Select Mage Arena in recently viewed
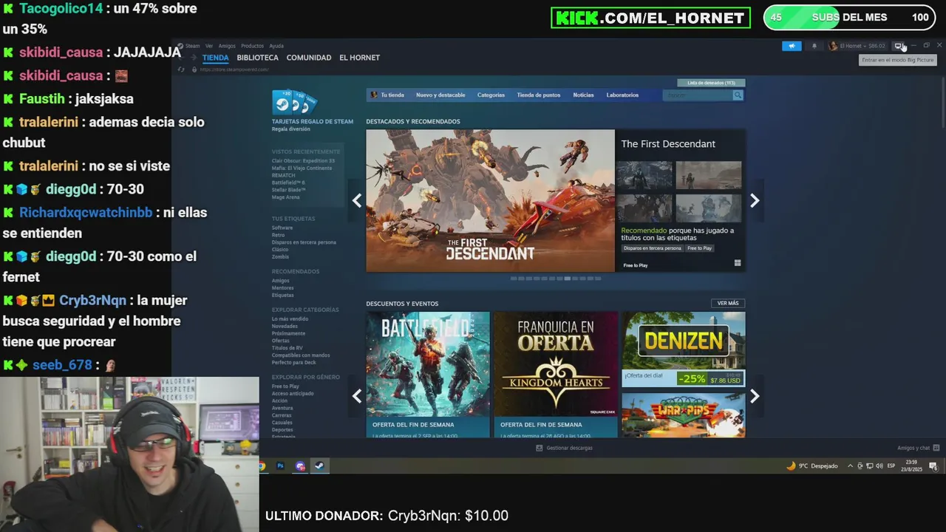 pyautogui.click(x=285, y=197)
